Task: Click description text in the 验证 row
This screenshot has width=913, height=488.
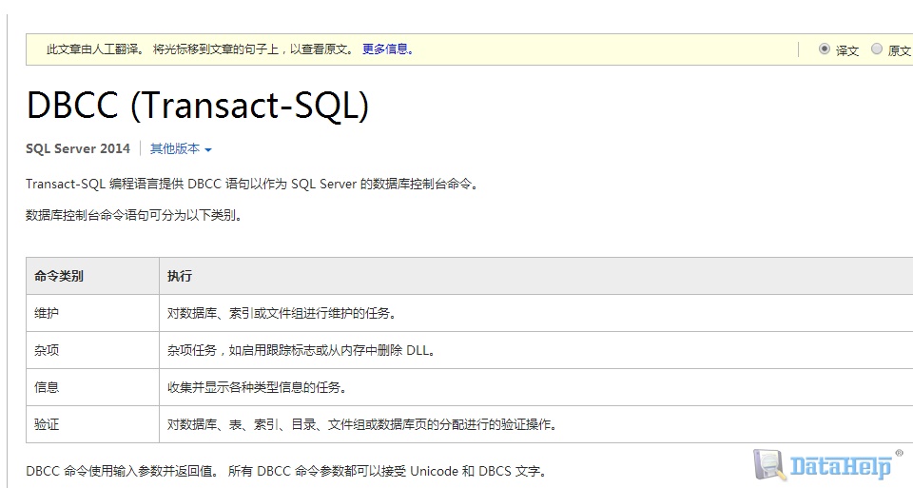Action: pyautogui.click(x=362, y=424)
